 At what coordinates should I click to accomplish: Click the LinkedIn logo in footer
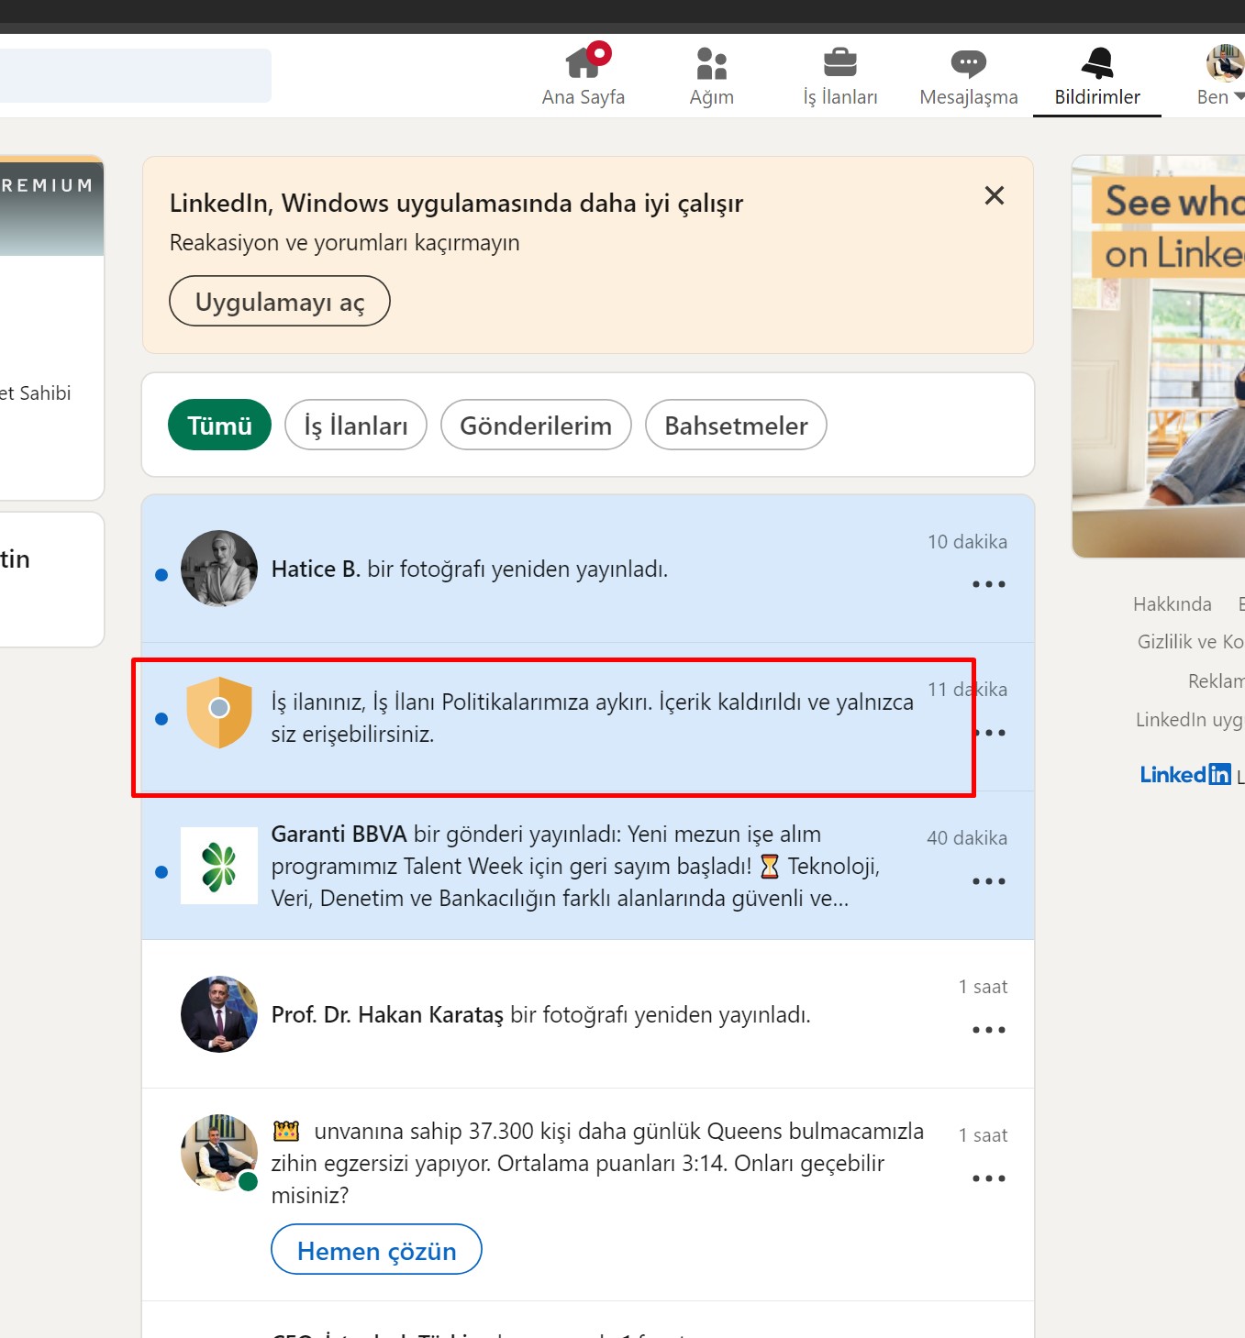pyautogui.click(x=1185, y=774)
